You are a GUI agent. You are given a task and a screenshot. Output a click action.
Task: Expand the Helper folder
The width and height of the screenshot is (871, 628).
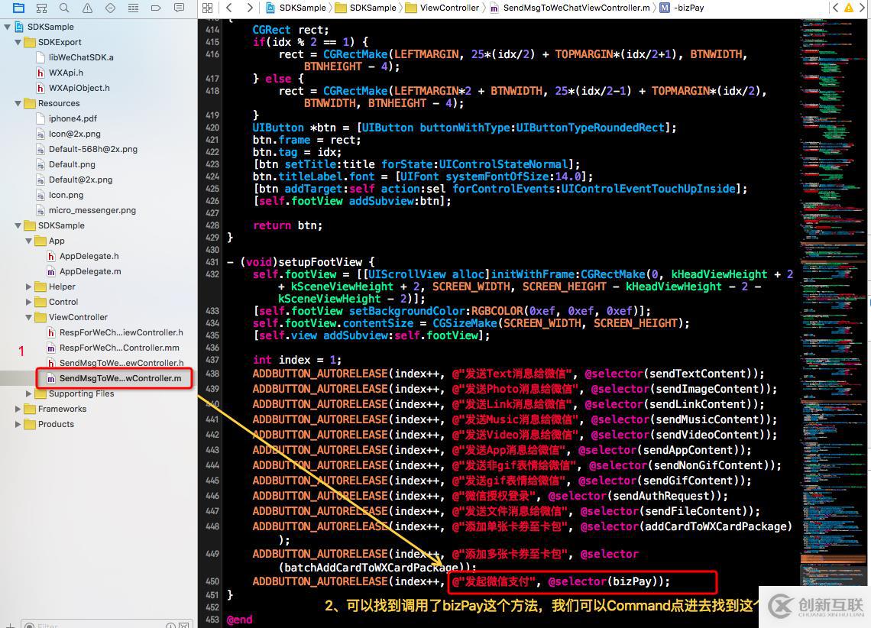pos(28,286)
